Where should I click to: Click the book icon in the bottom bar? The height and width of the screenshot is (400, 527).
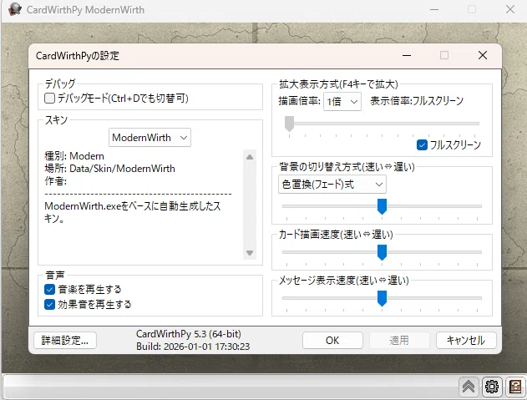[515, 387]
